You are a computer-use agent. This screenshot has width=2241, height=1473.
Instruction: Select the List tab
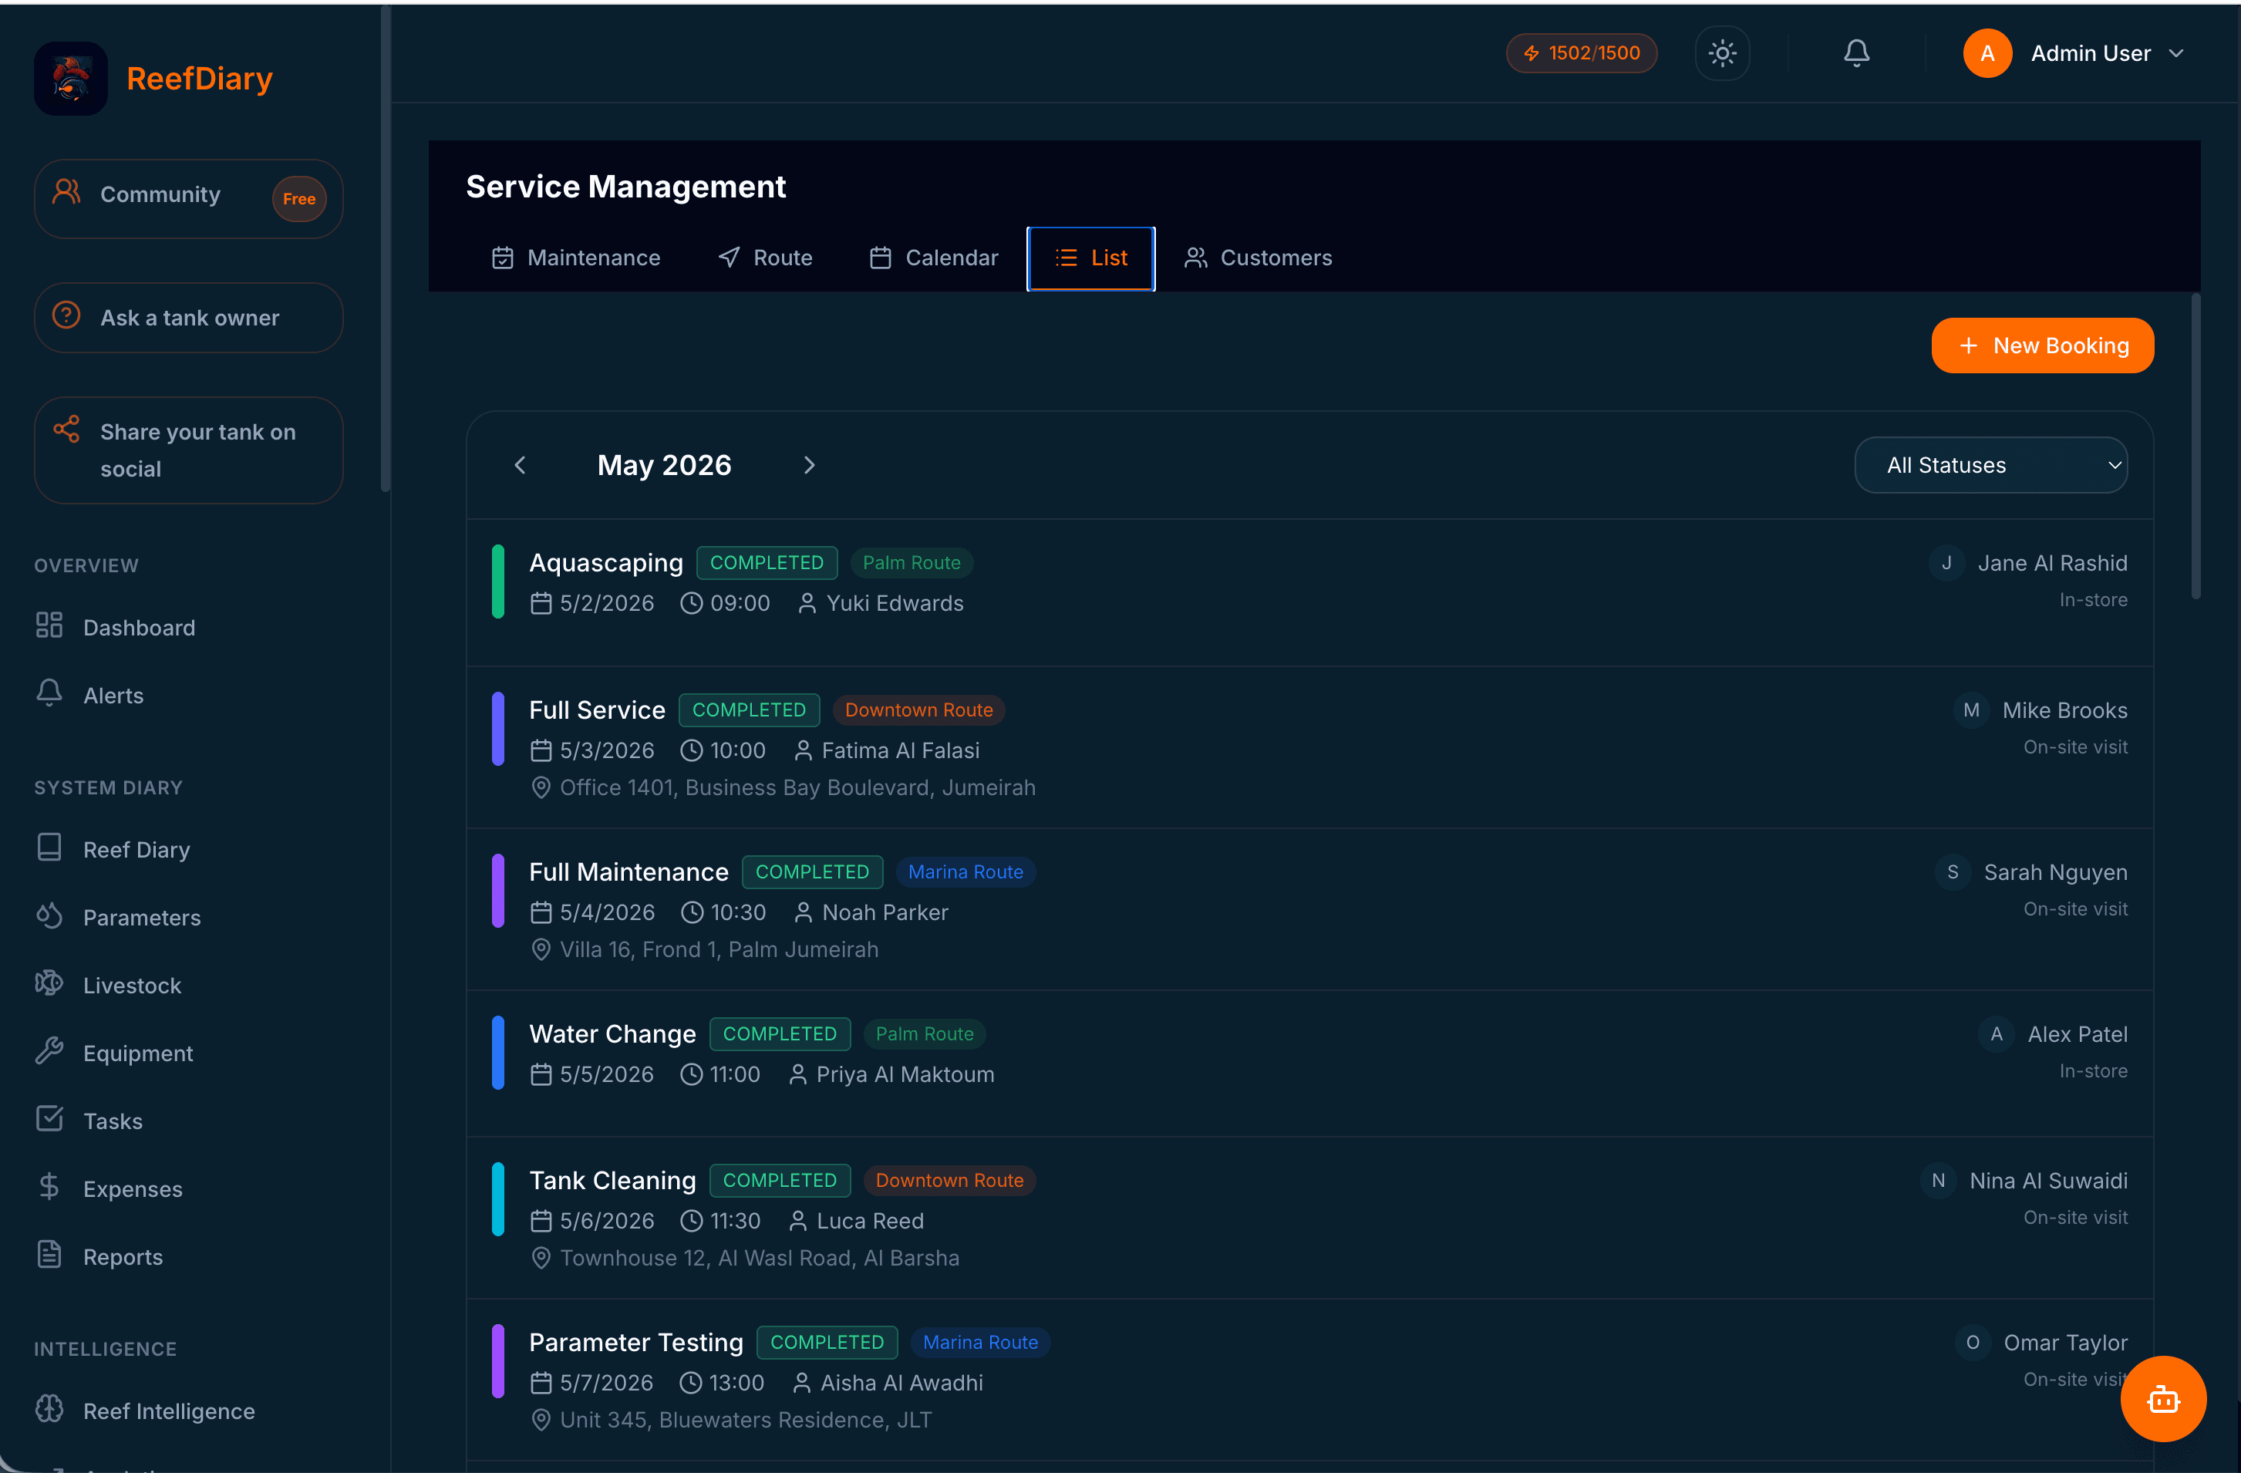click(x=1091, y=258)
